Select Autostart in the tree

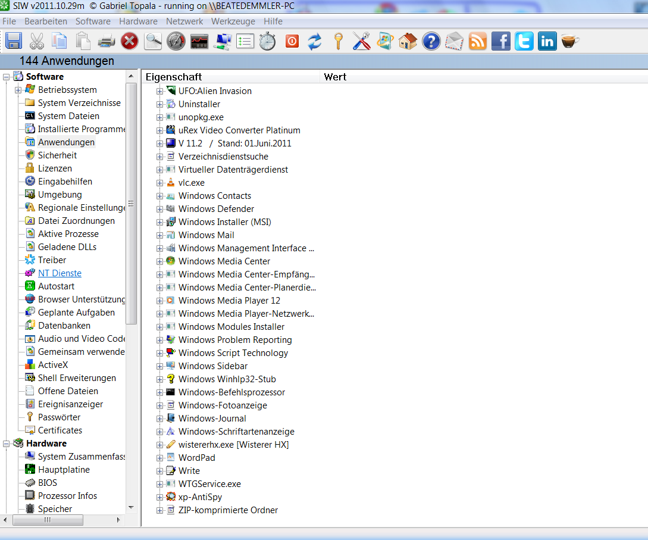[56, 286]
